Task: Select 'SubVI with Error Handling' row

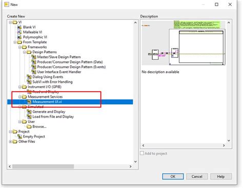Action: pos(52,82)
